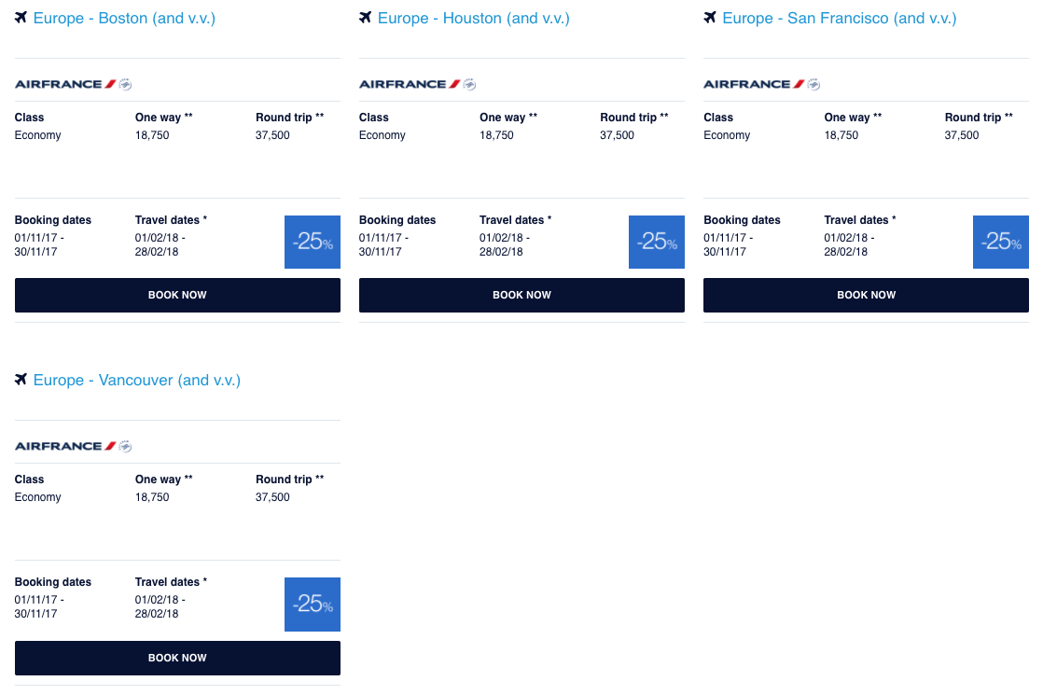1043x695 pixels.
Task: Open the Europe - Vancouver (and v.v.) link
Action: pyautogui.click(x=137, y=380)
